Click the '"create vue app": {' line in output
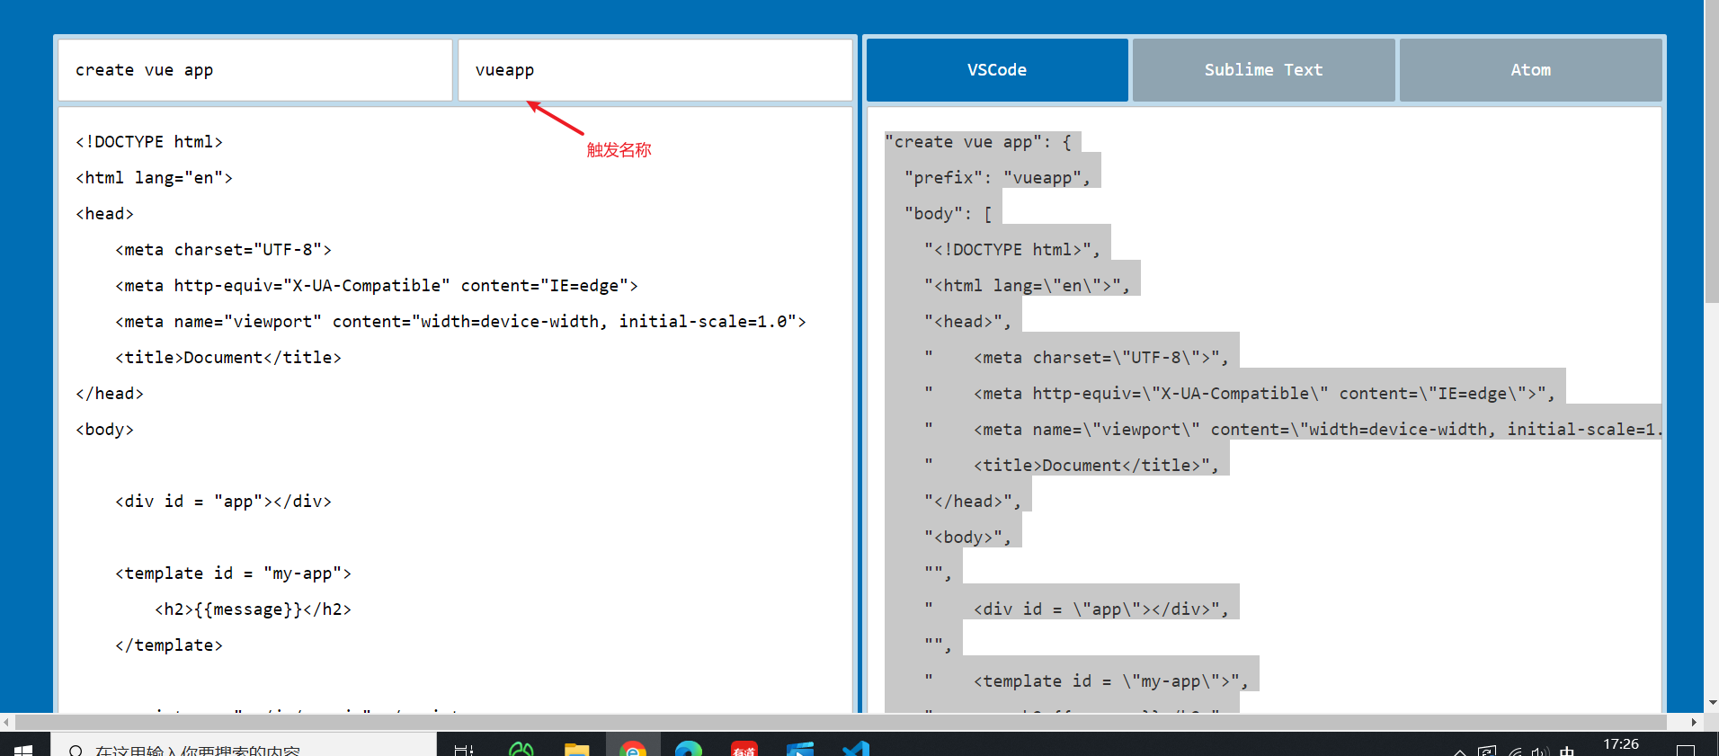This screenshot has width=1719, height=756. [x=978, y=142]
